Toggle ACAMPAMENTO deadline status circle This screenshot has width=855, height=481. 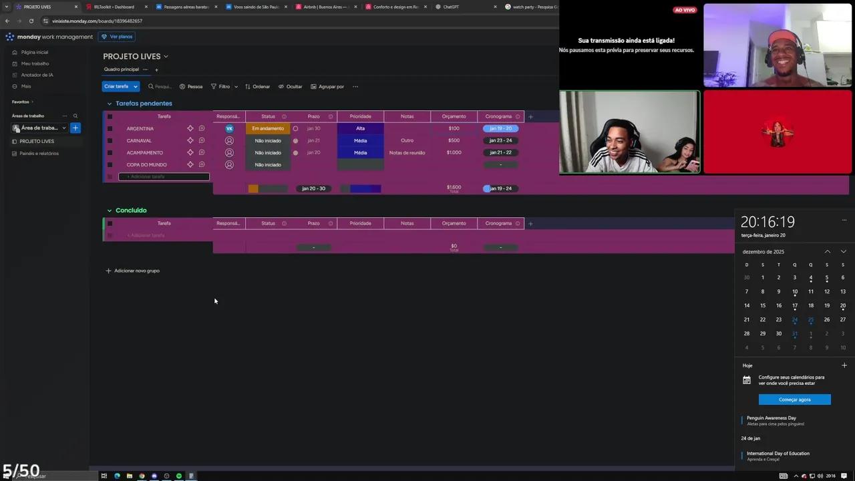coord(296,152)
